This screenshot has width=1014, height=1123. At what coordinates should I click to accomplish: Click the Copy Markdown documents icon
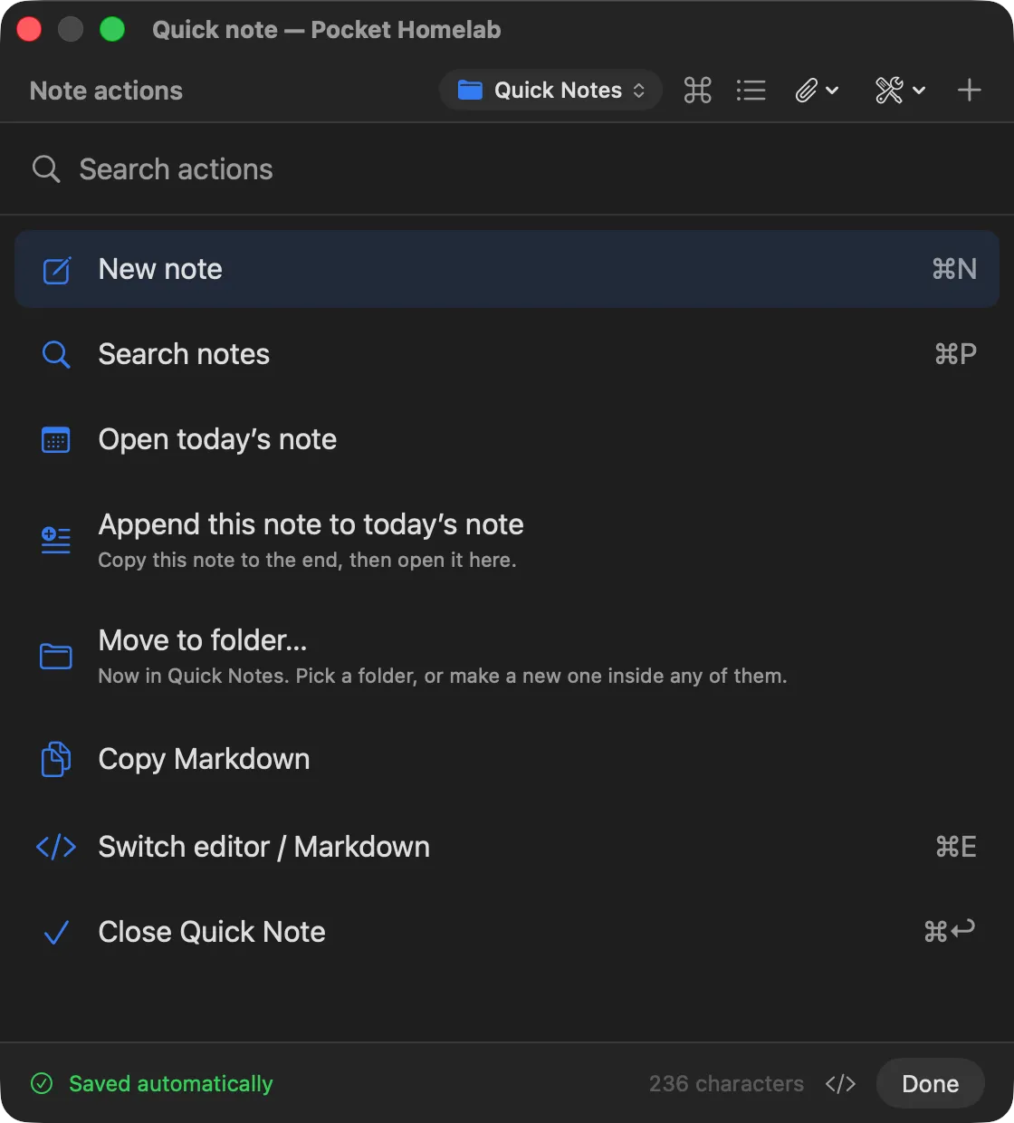pos(56,759)
